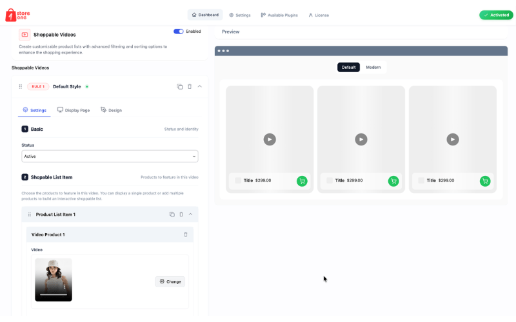Click the Change video button

point(170,281)
